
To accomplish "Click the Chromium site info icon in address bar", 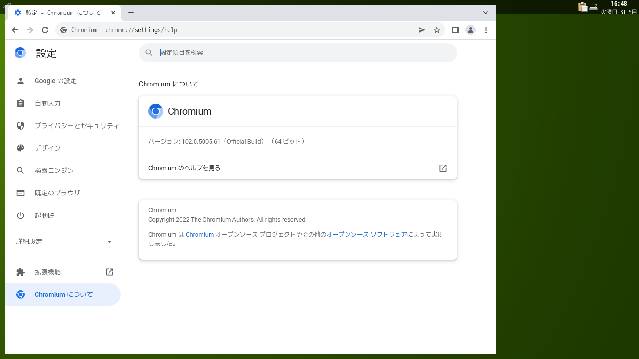I will [x=64, y=30].
